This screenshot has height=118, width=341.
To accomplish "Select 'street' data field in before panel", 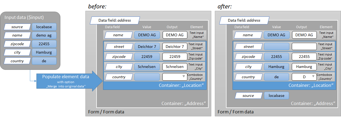I will [119, 47].
